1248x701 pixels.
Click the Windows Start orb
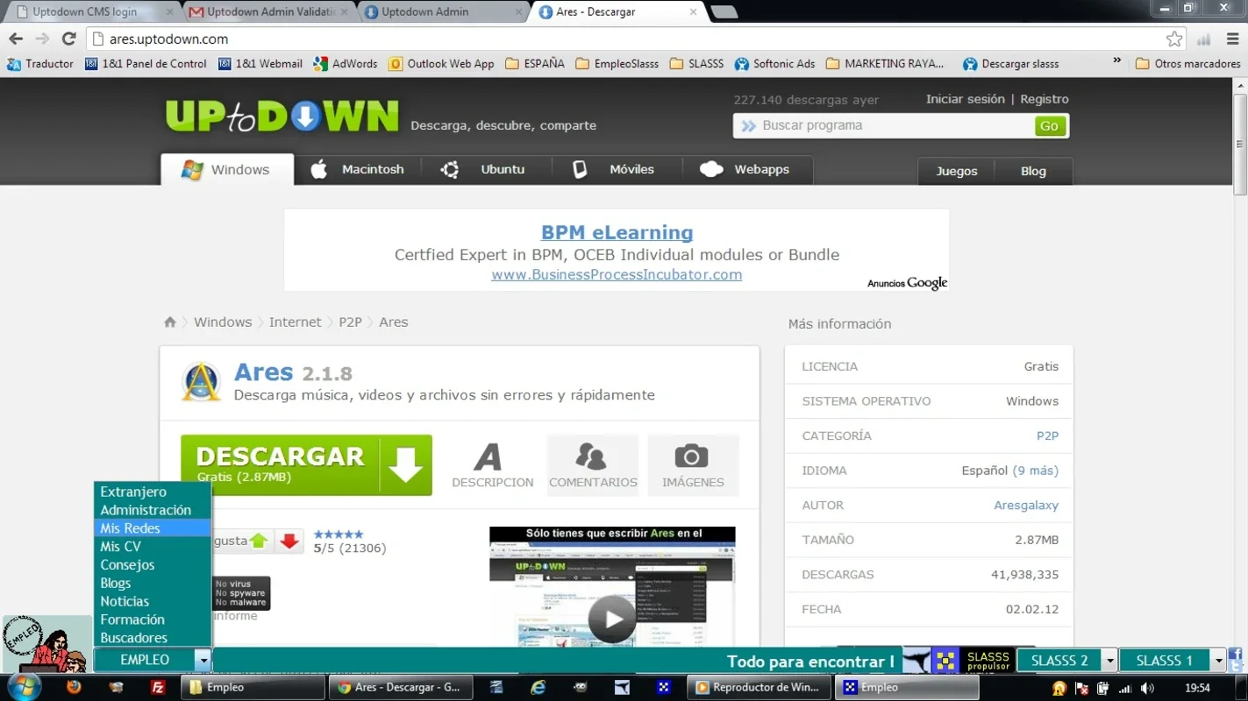click(24, 687)
